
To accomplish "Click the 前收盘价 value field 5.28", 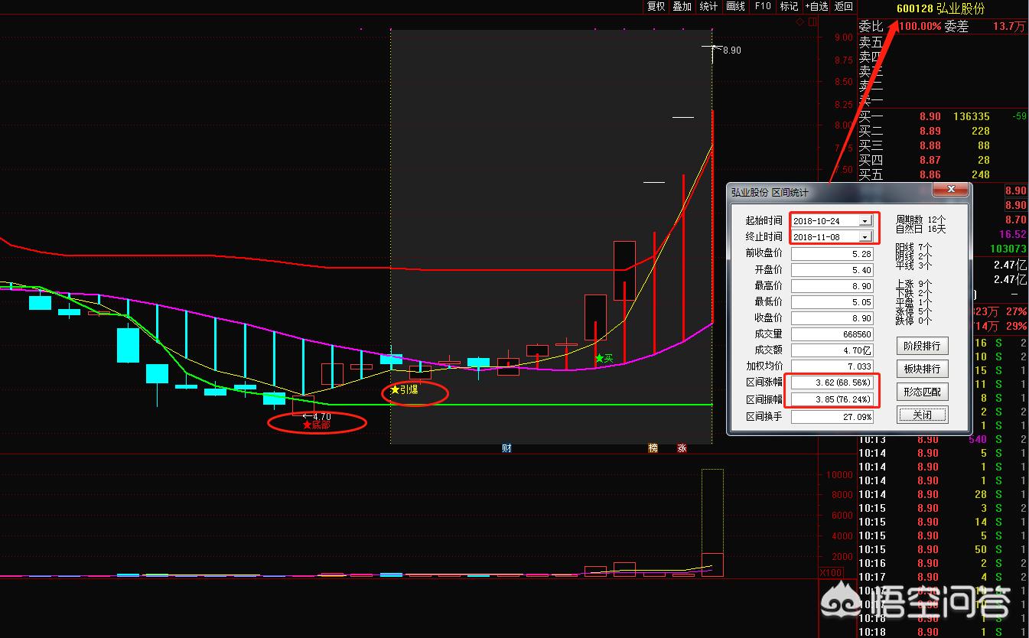I will click(x=832, y=253).
